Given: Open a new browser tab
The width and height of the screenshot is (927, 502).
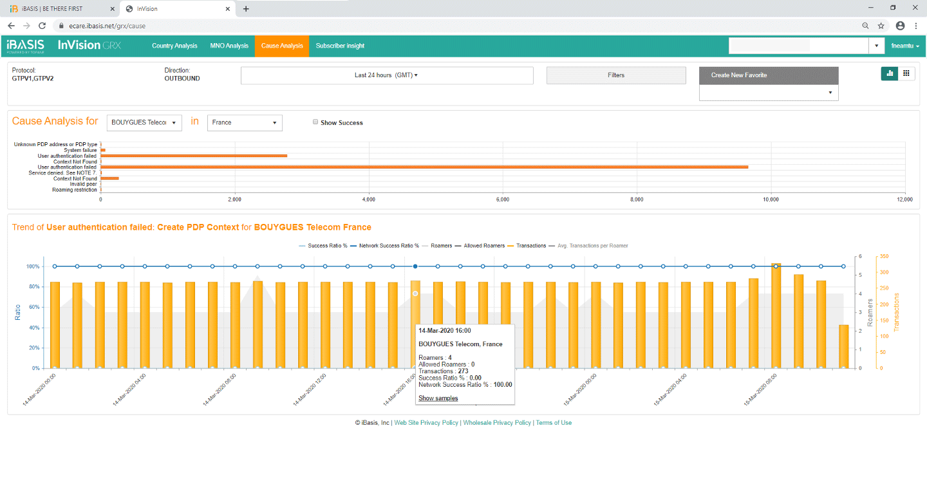Looking at the screenshot, I should pyautogui.click(x=246, y=9).
